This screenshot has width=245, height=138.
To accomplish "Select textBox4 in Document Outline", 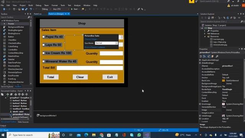I will pos(20,109).
